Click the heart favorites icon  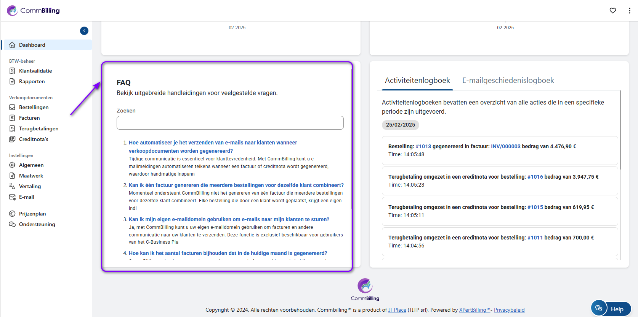(613, 11)
